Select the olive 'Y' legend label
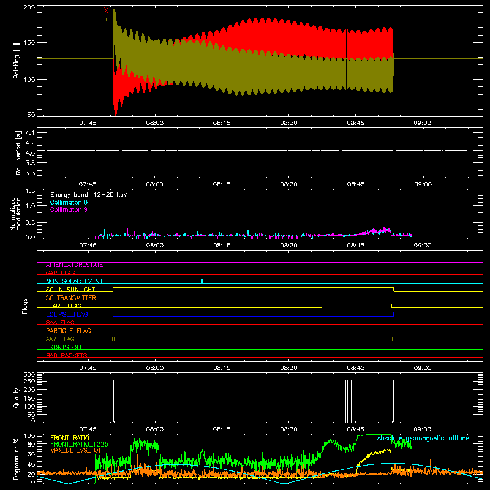490x490 pixels. [106, 19]
